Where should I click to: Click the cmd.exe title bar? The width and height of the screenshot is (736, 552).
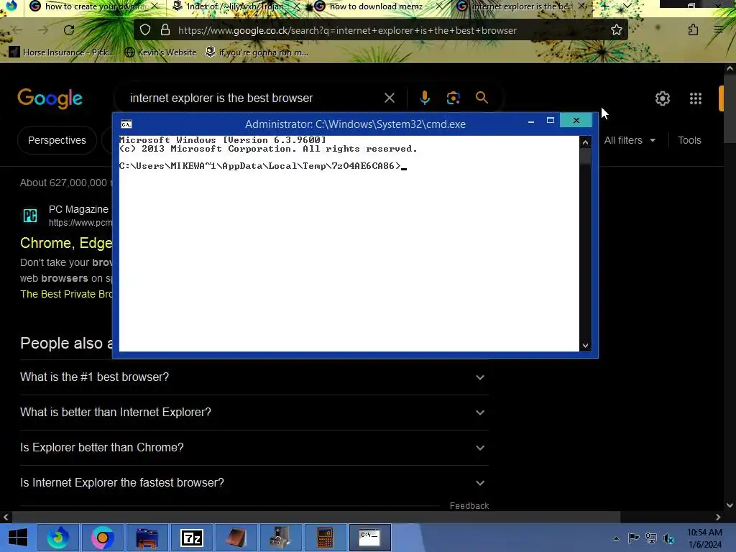tap(355, 124)
